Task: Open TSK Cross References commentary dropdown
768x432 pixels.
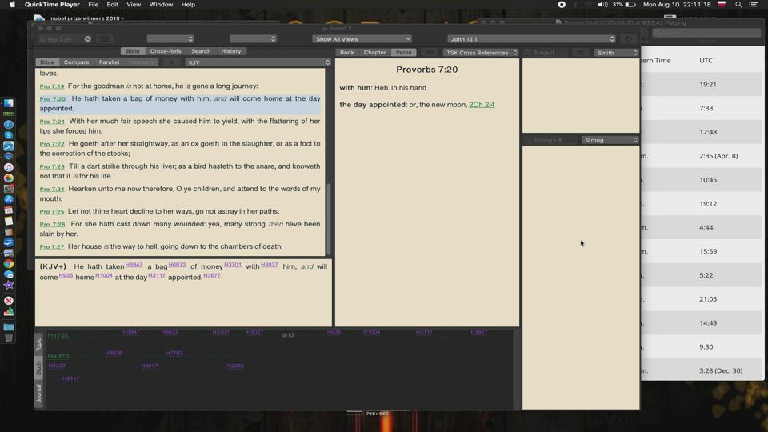Action: 481,53
